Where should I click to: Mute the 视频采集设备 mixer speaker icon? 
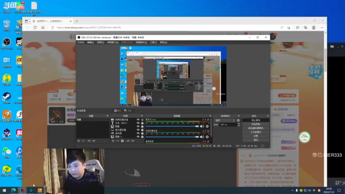tap(202, 137)
